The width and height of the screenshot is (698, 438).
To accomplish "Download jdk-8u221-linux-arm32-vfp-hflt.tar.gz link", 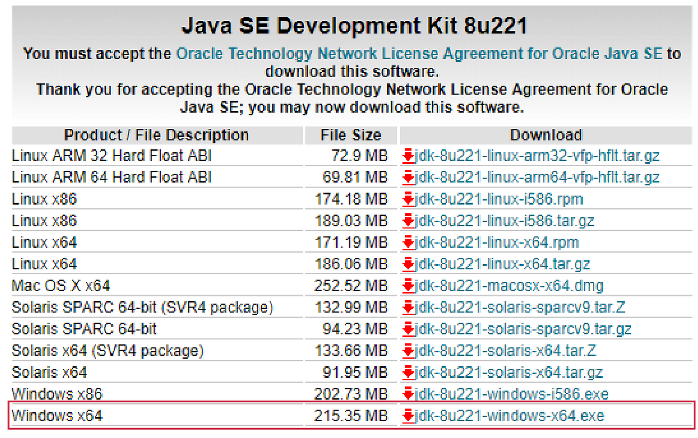I will click(537, 156).
